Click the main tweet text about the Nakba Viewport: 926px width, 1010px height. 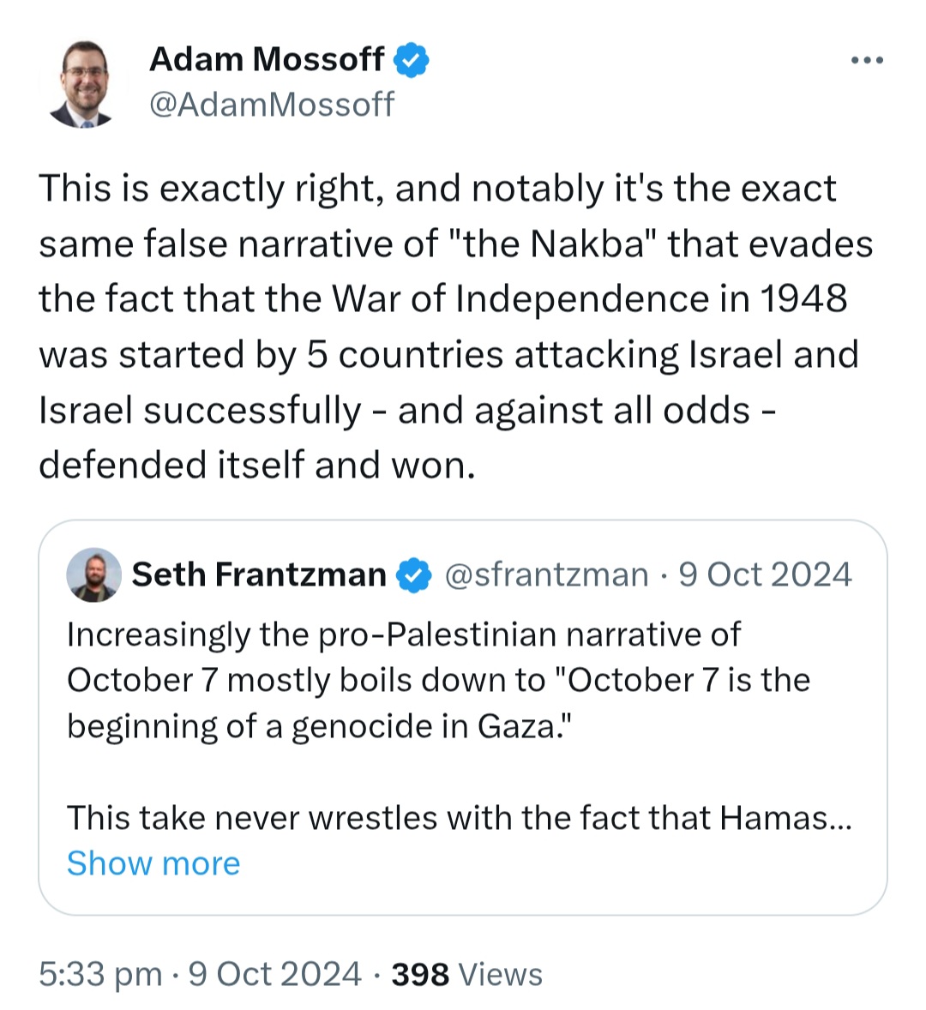tap(456, 327)
